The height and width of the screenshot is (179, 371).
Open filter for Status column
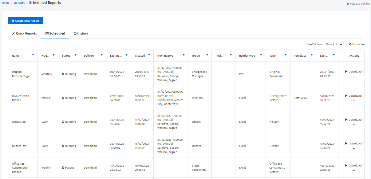[75, 55]
